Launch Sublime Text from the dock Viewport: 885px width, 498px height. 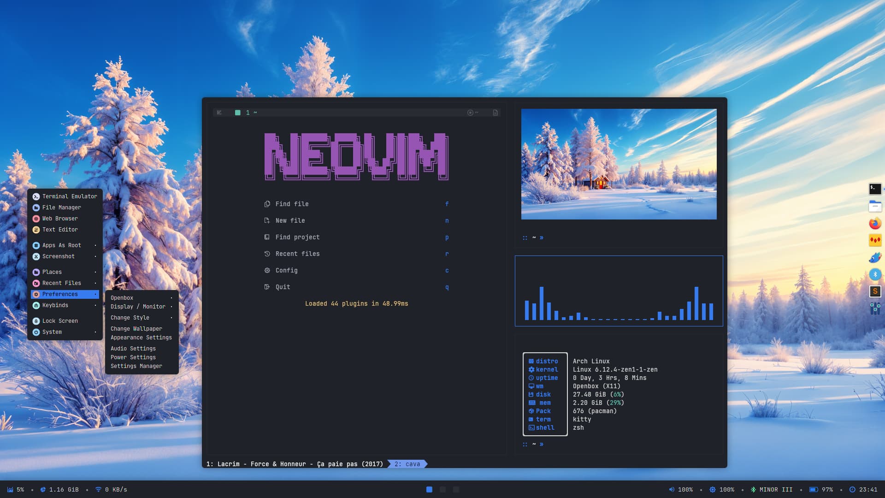(x=875, y=291)
